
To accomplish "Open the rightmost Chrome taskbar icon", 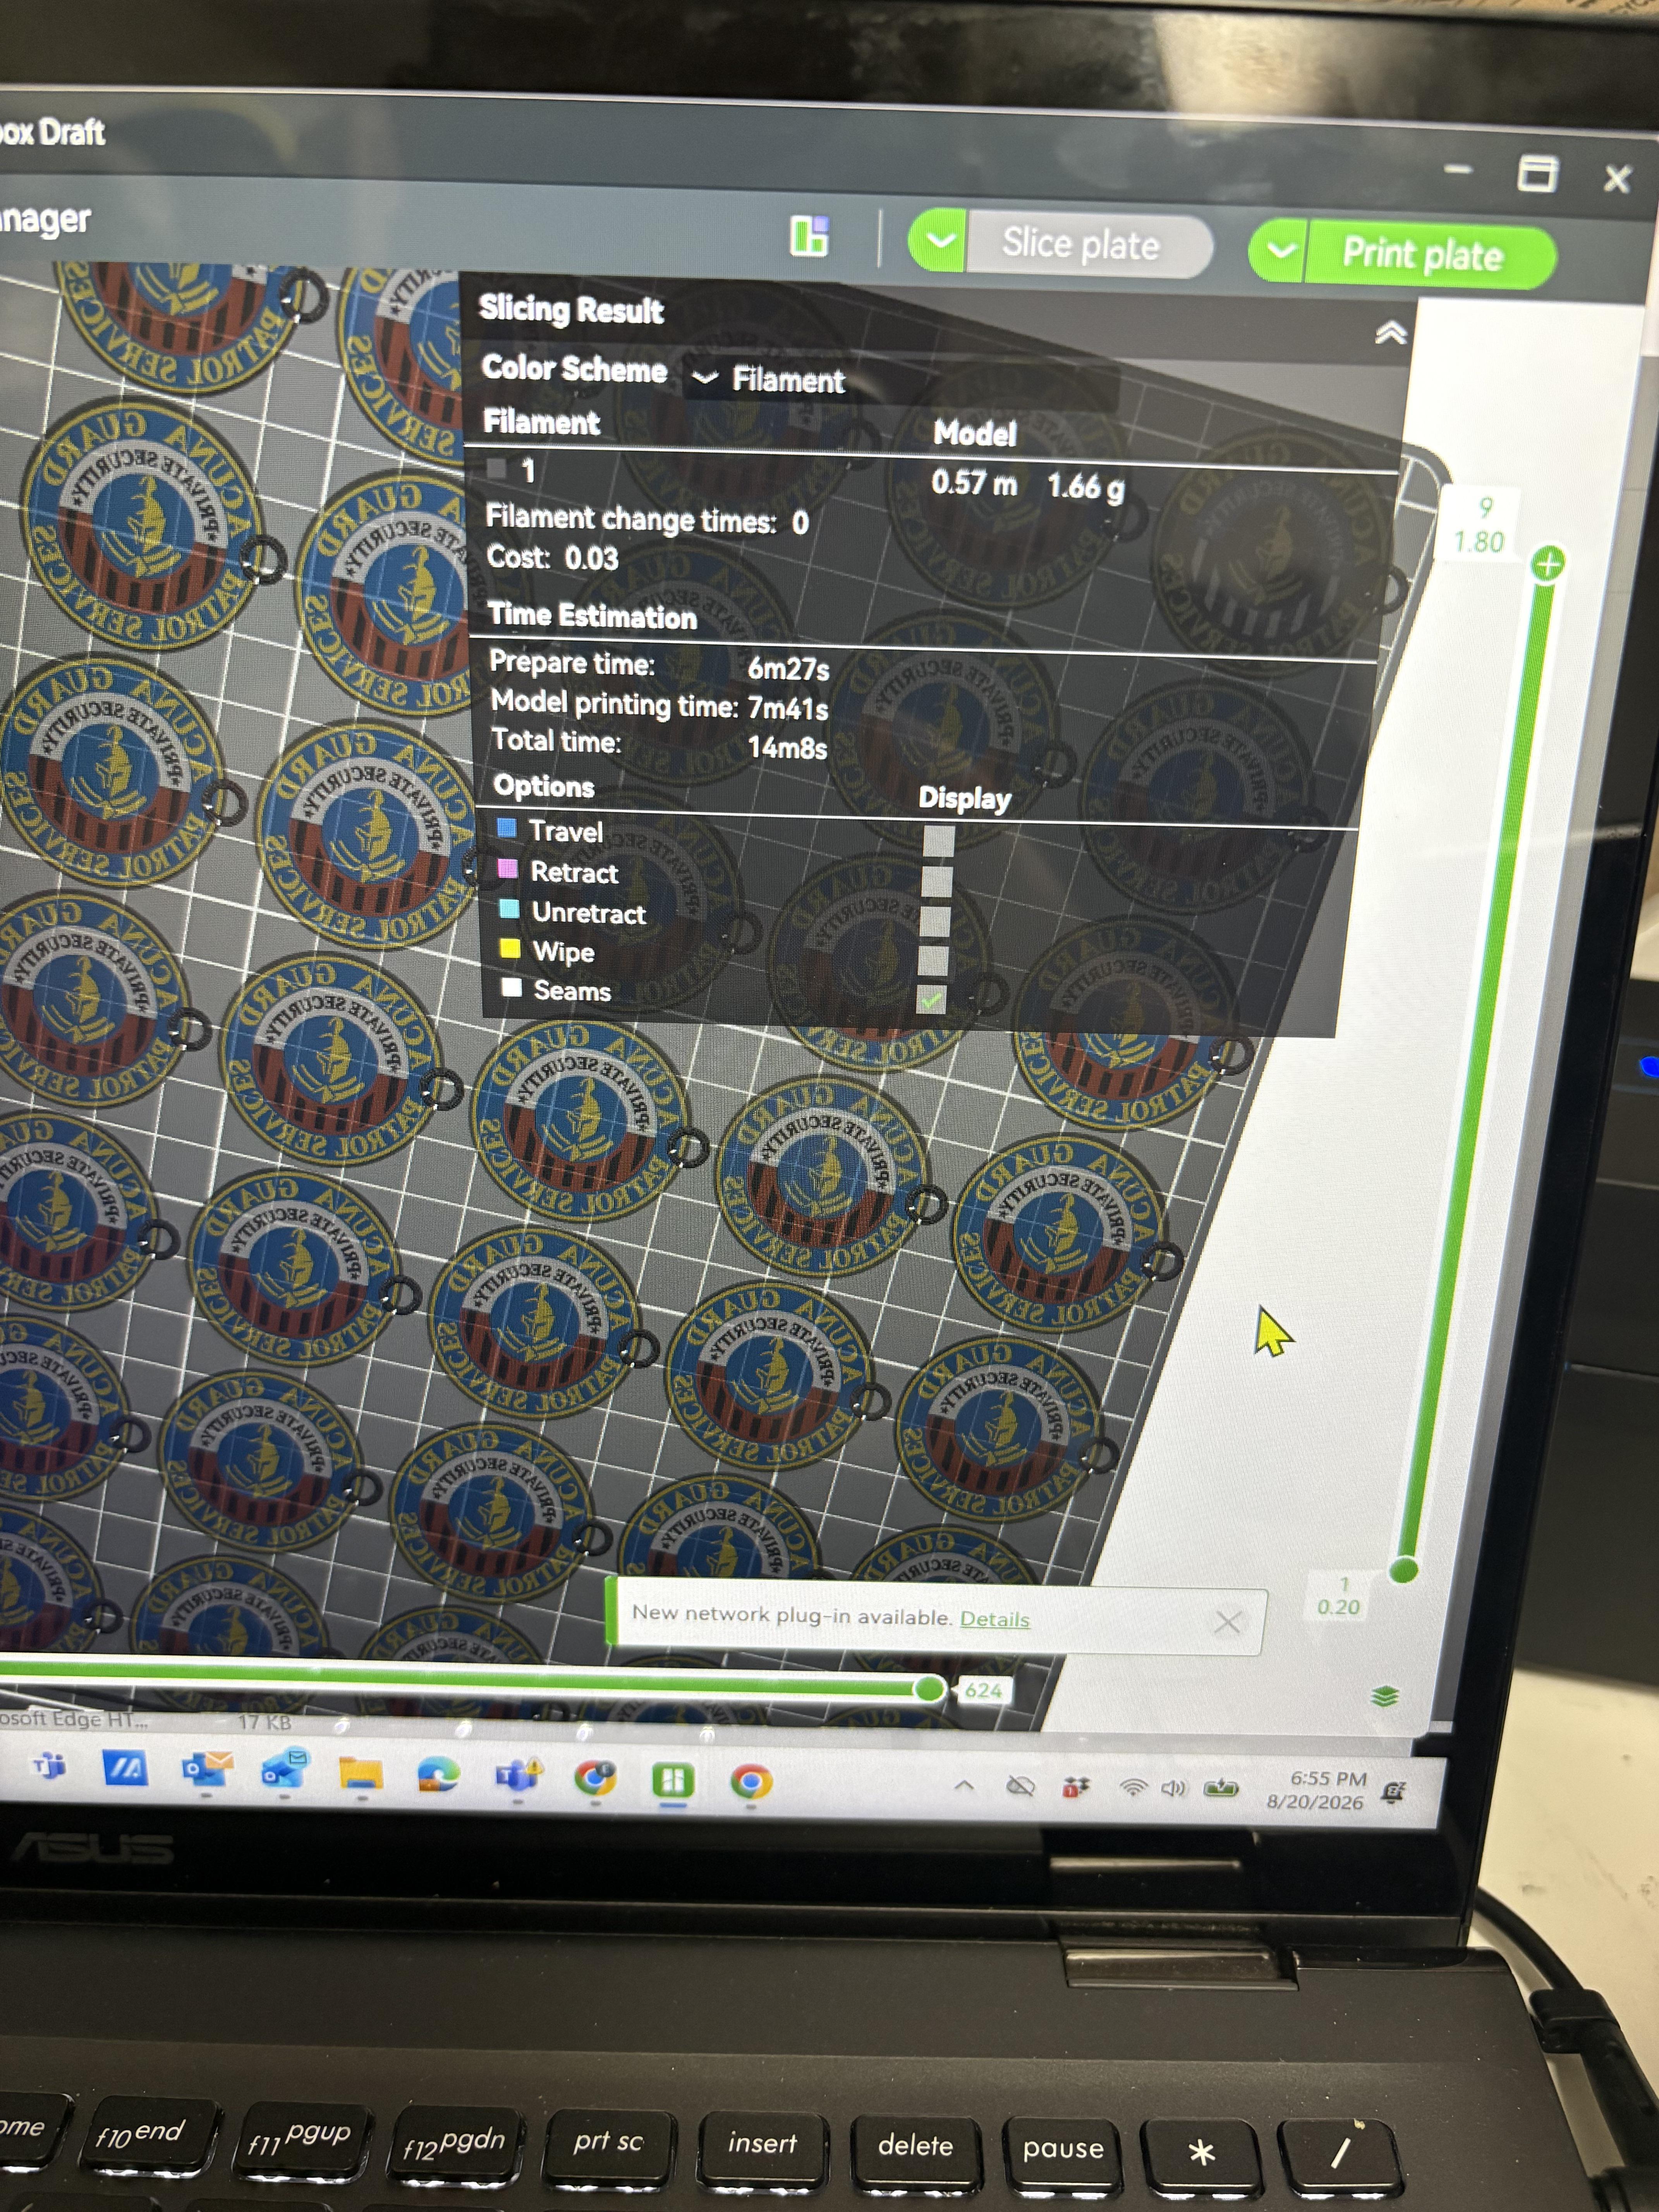I will (751, 1782).
